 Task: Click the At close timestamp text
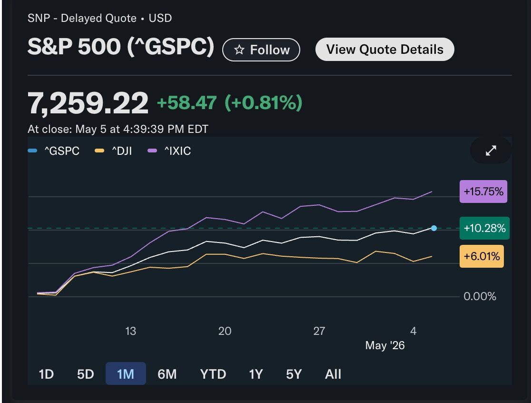[x=118, y=129]
